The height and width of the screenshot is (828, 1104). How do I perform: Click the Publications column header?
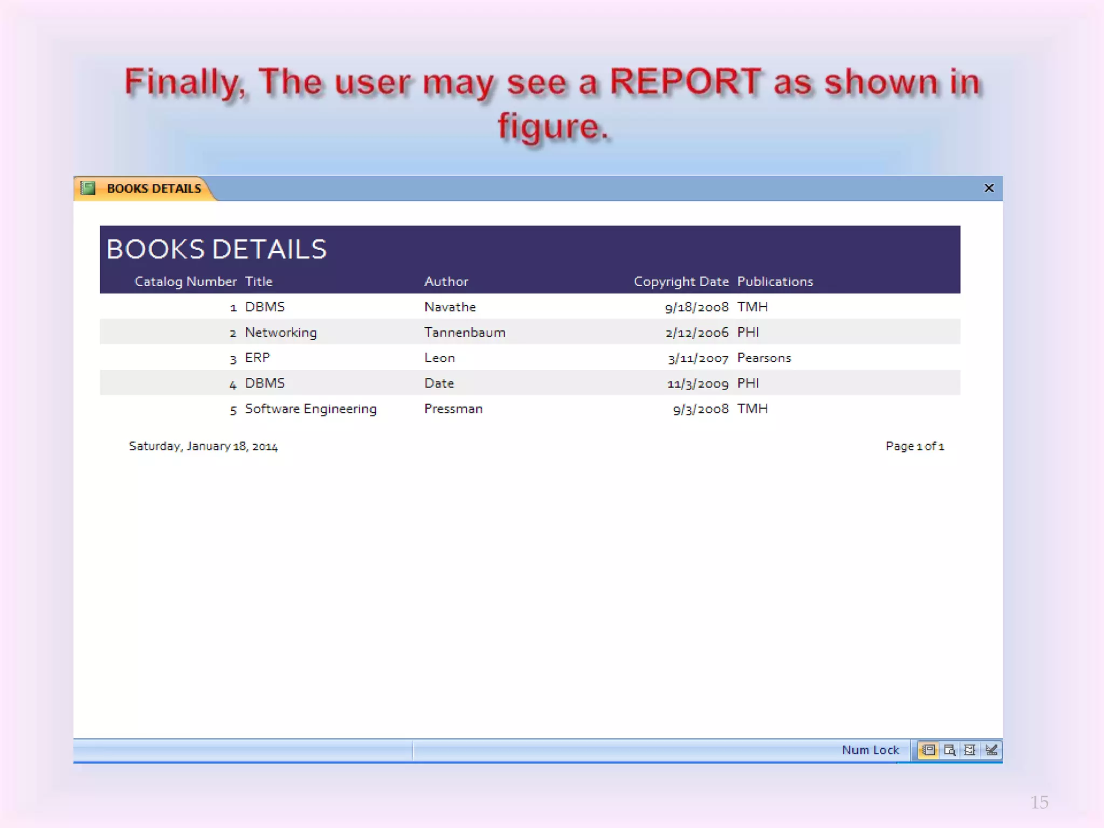(x=775, y=281)
